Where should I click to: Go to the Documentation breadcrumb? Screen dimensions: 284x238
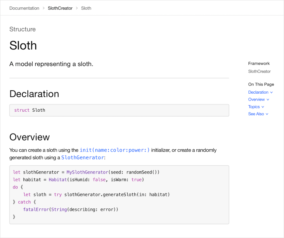tap(24, 8)
